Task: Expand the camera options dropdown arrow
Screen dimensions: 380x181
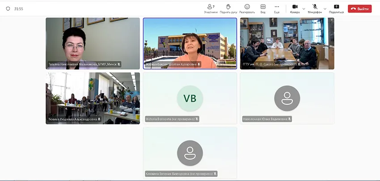Action: [x=304, y=9]
